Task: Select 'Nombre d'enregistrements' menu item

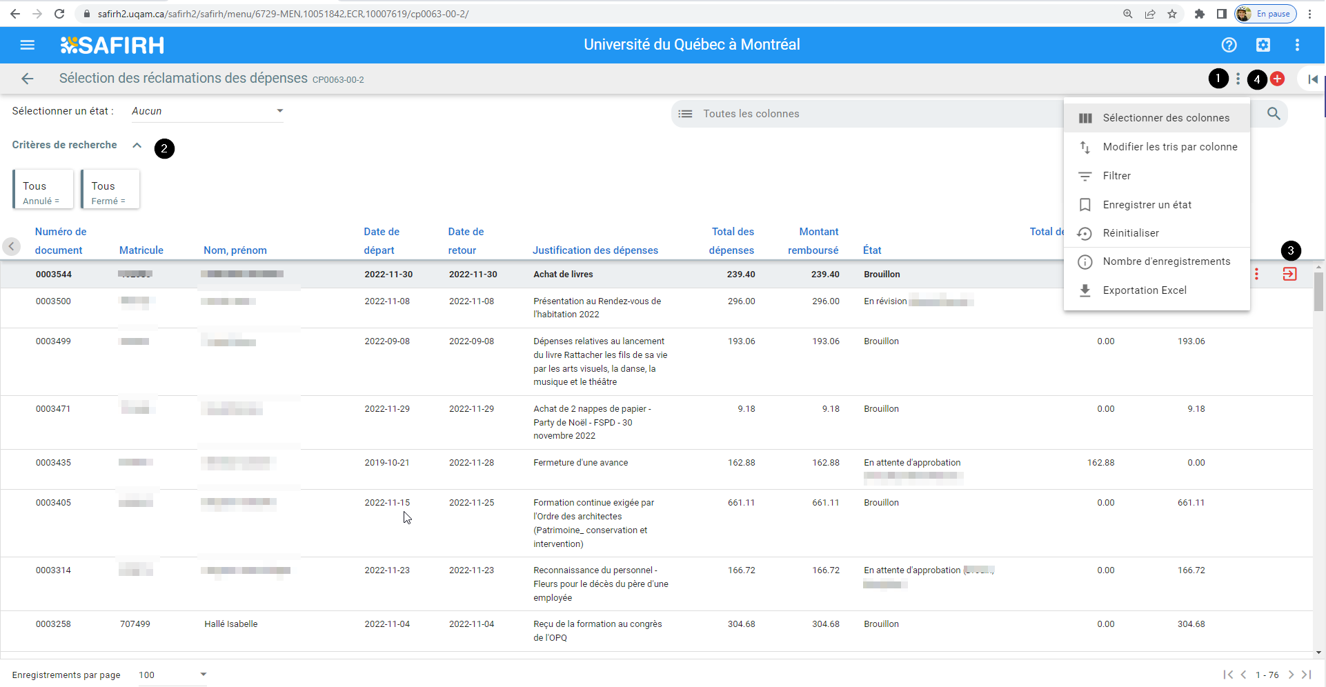Action: tap(1157, 261)
